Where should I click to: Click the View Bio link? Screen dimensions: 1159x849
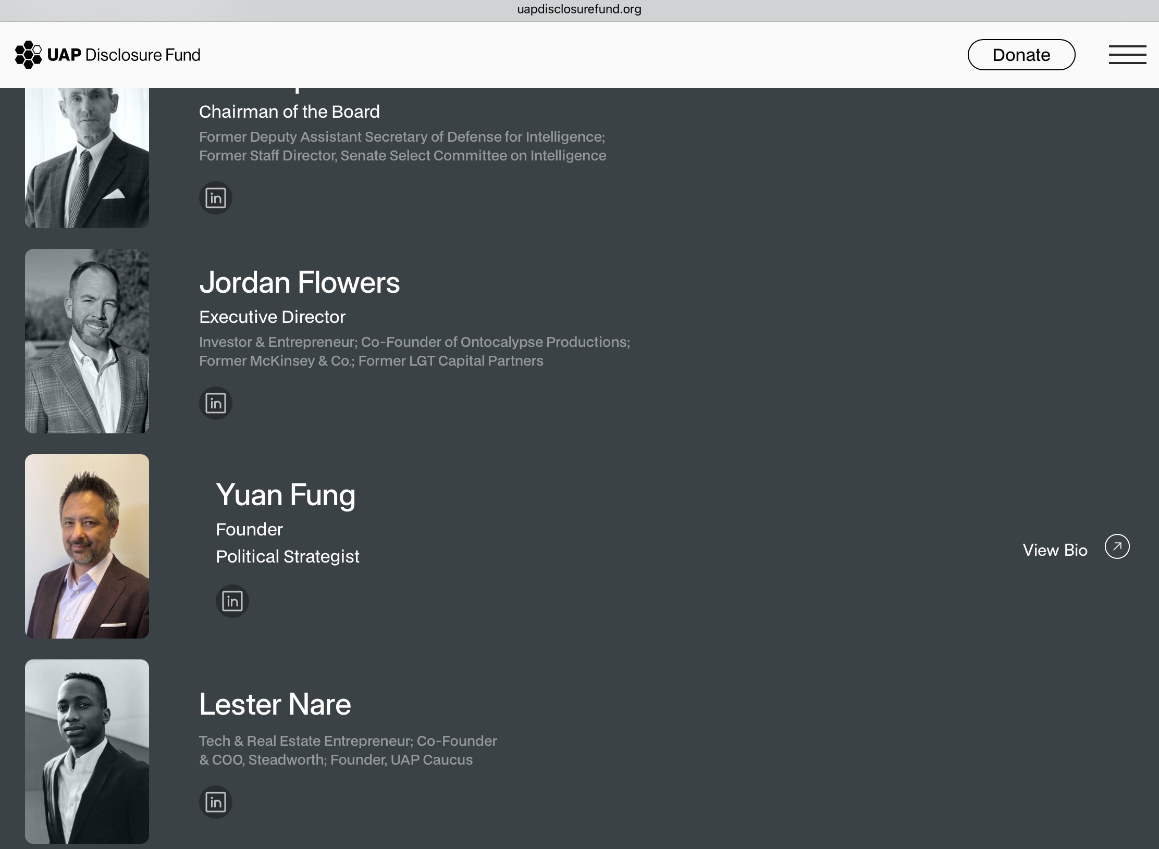pyautogui.click(x=1055, y=550)
